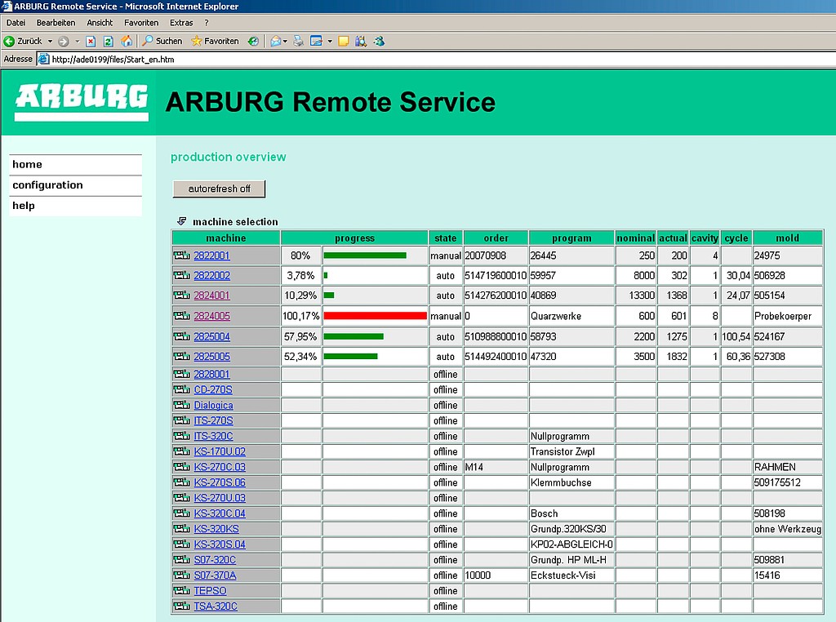This screenshot has width=836, height=622.
Task: Click the research binoculars toolbar icon
Action: 361,41
